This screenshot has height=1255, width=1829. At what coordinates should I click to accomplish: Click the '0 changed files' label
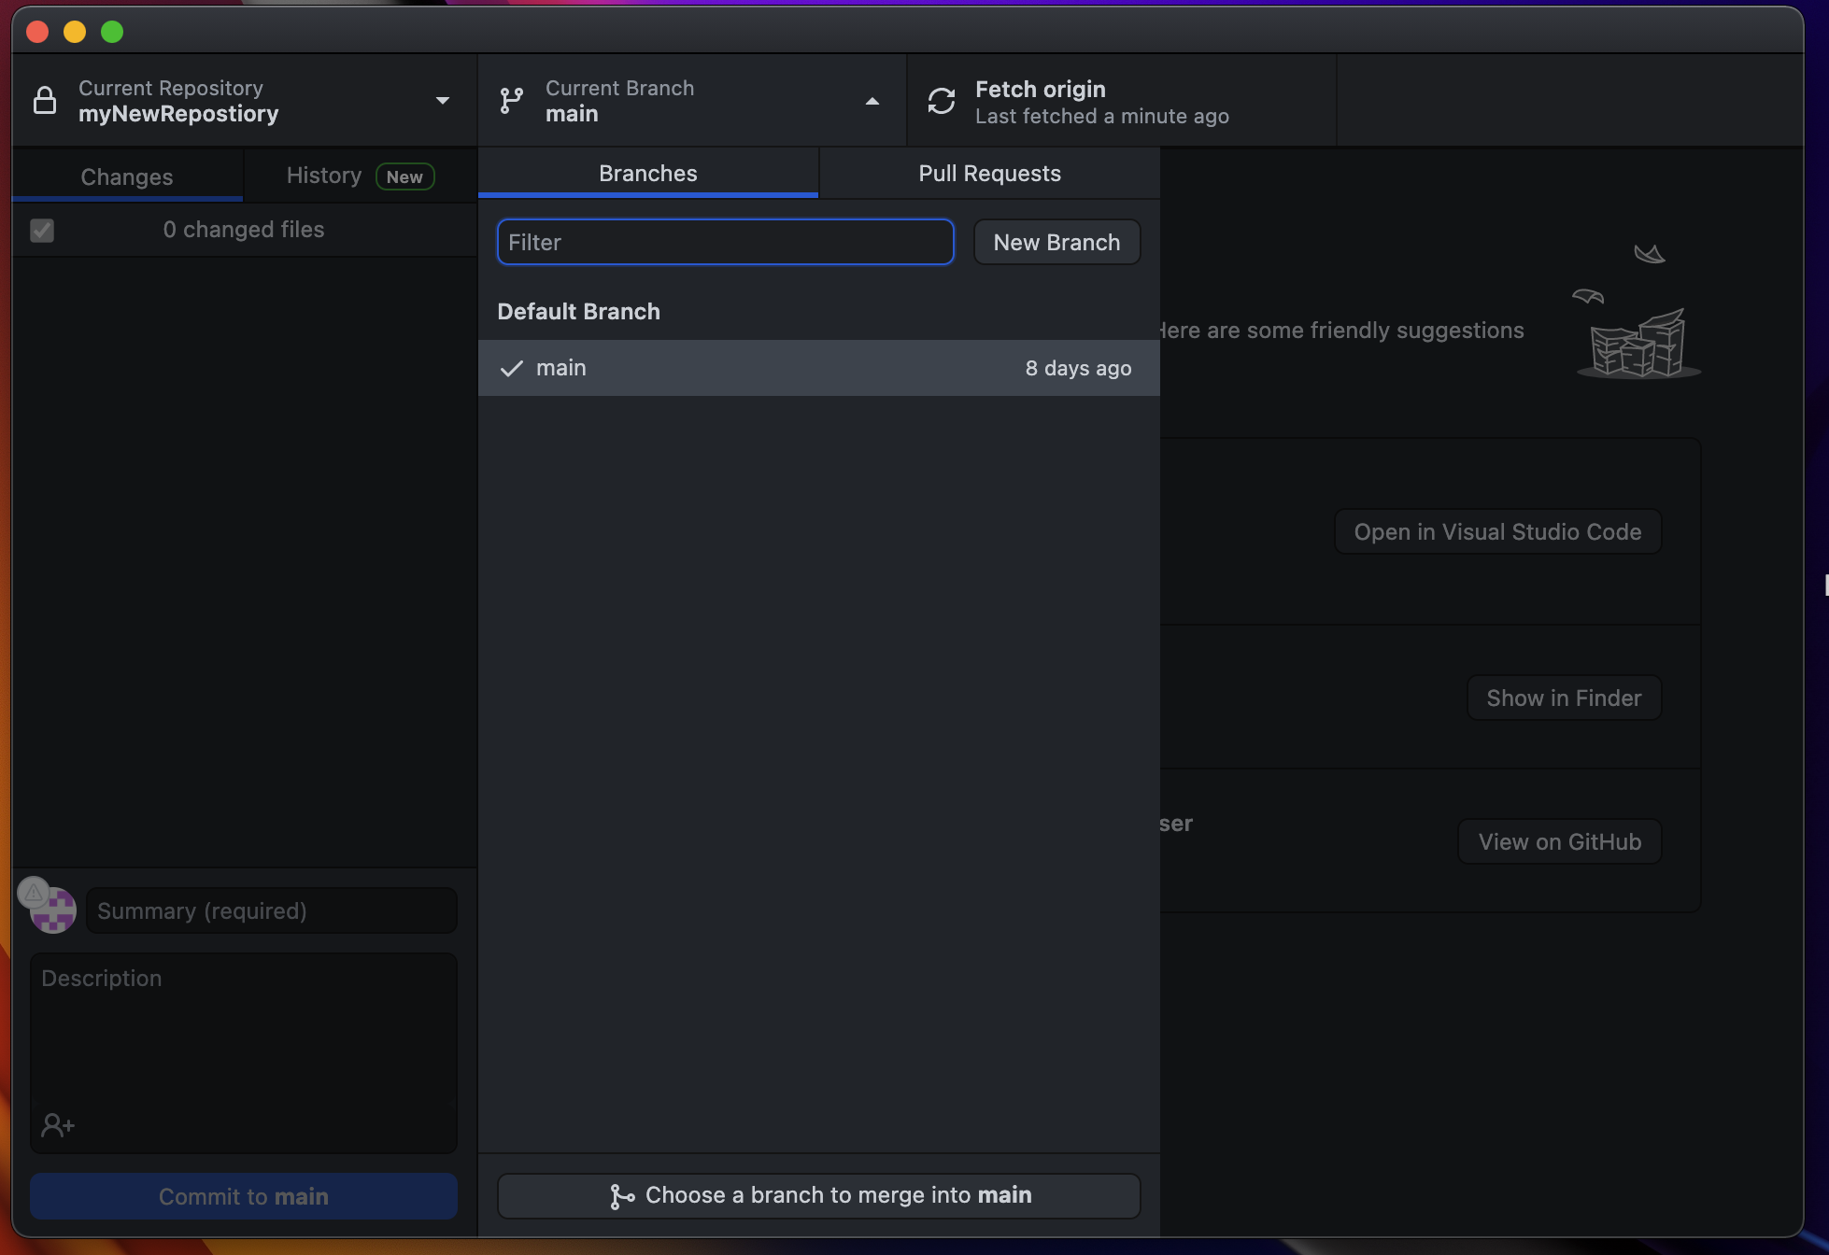tap(244, 230)
